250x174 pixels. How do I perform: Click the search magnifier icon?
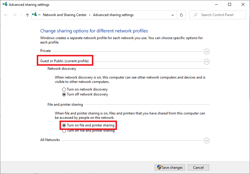pos(195,15)
